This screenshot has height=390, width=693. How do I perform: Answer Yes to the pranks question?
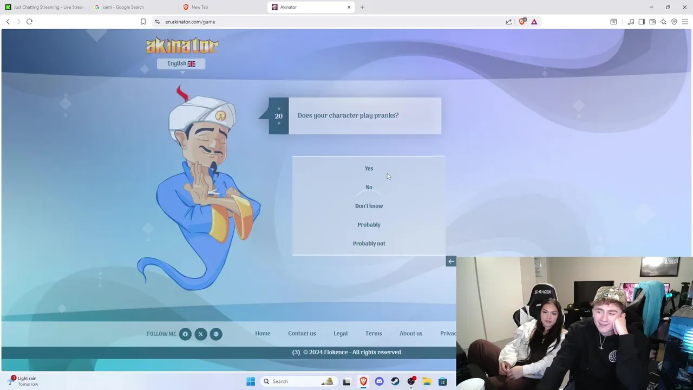coord(369,168)
